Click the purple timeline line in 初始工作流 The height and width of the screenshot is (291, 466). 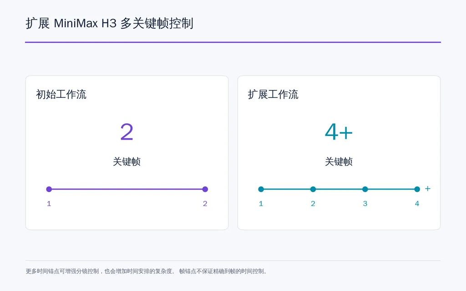(x=127, y=189)
